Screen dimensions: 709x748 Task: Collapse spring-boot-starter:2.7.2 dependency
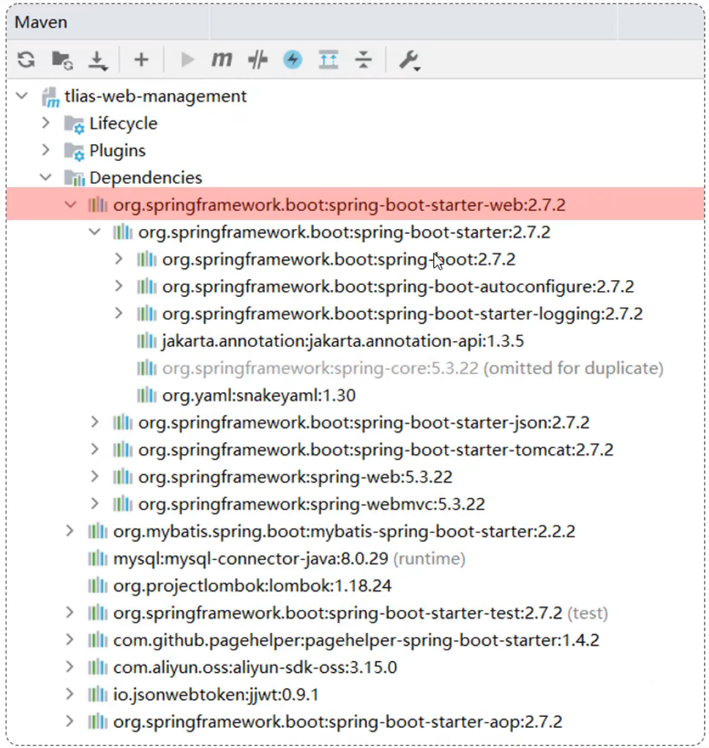tap(94, 232)
